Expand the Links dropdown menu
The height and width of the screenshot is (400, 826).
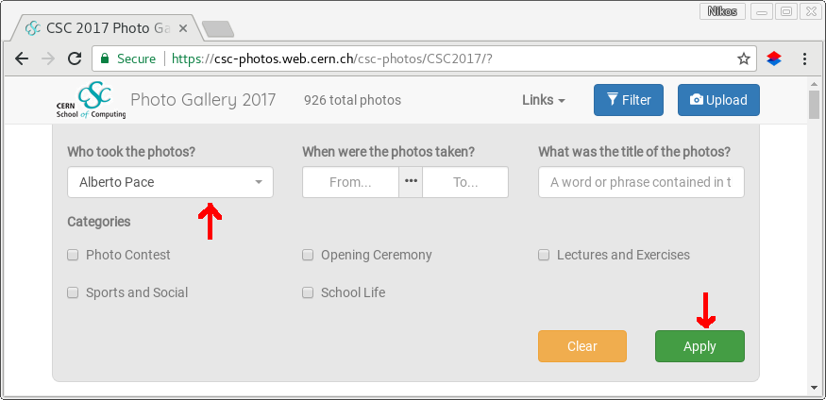click(x=544, y=100)
